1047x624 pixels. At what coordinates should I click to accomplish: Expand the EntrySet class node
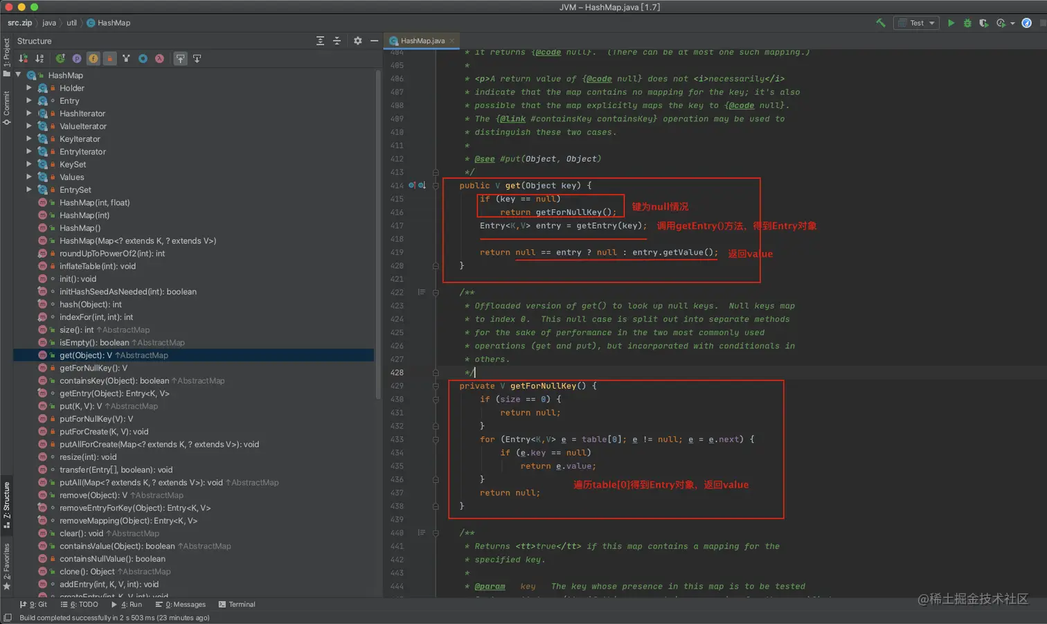29,189
